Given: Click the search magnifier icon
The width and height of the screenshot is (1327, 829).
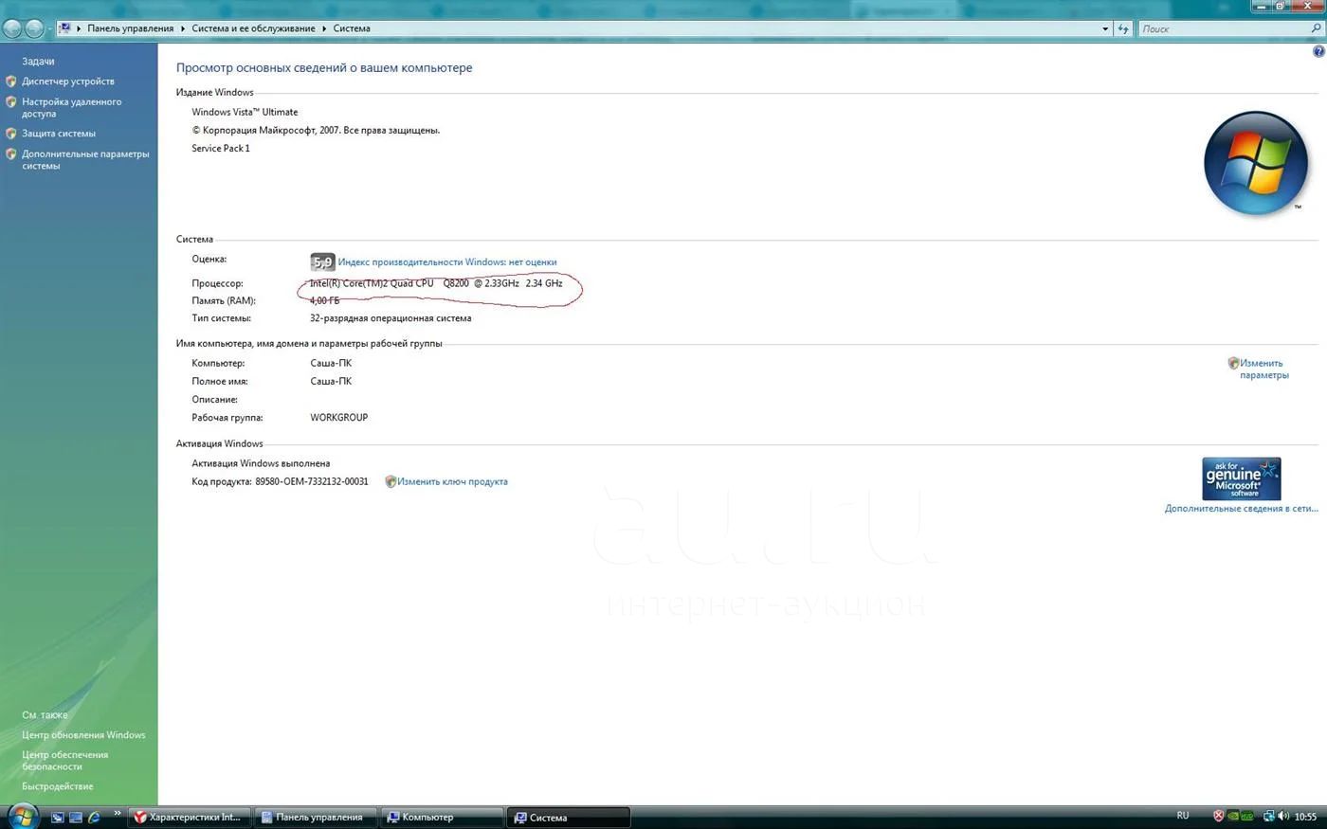Looking at the screenshot, I should [x=1316, y=28].
